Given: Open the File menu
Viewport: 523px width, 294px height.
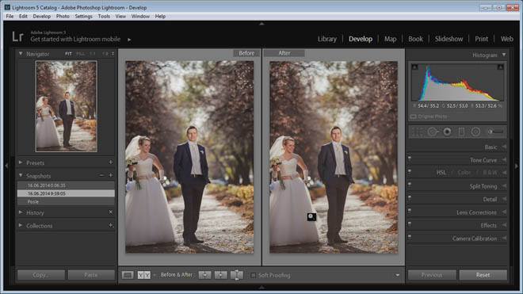Looking at the screenshot, I should coord(10,16).
